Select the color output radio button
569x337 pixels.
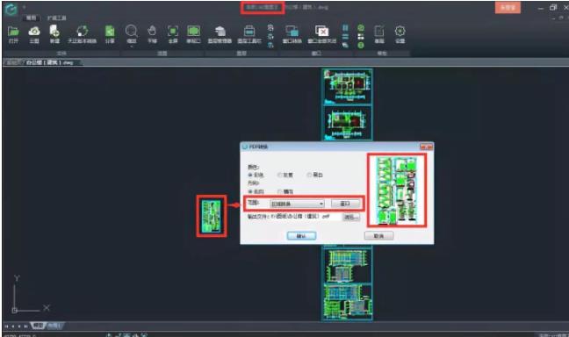pos(250,175)
